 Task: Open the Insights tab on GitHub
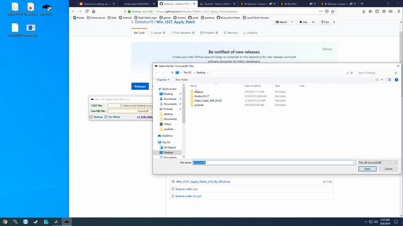click(x=250, y=33)
